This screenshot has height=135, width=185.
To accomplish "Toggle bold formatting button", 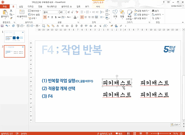I will pyautogui.click(x=45, y=17).
